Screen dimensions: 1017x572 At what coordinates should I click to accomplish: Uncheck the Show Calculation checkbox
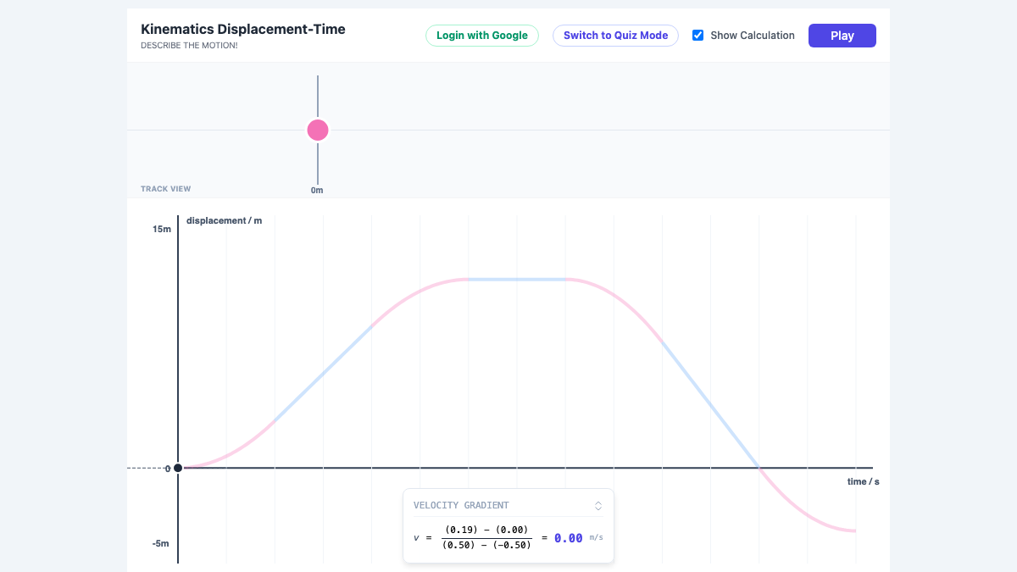[x=698, y=36]
